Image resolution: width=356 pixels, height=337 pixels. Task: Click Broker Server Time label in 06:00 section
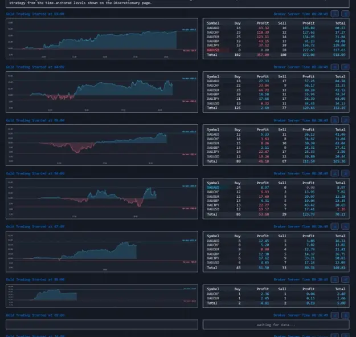click(301, 173)
